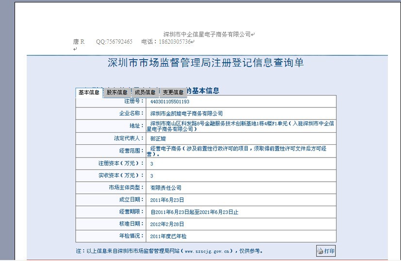The image size is (401, 261).
Task: View the 变更信息 tab
Action: point(173,92)
